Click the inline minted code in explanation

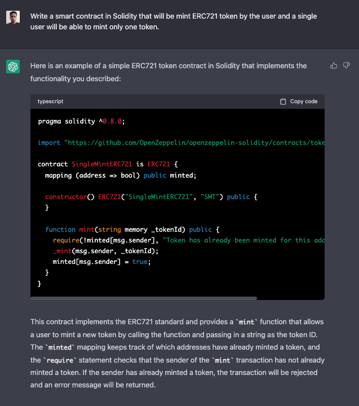pyautogui.click(x=61, y=347)
